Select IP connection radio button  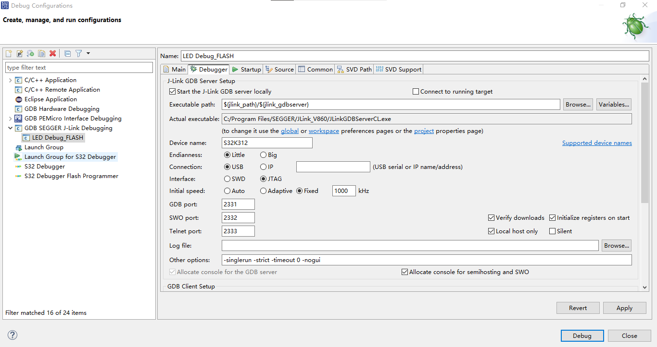click(264, 167)
